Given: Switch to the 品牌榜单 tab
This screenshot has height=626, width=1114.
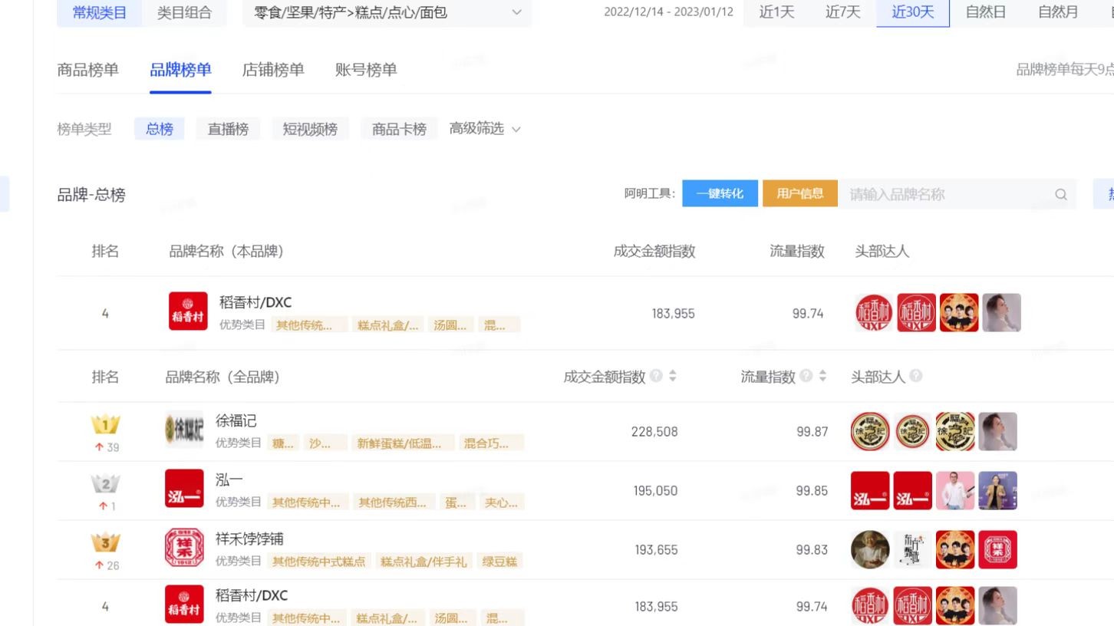Looking at the screenshot, I should [x=180, y=70].
